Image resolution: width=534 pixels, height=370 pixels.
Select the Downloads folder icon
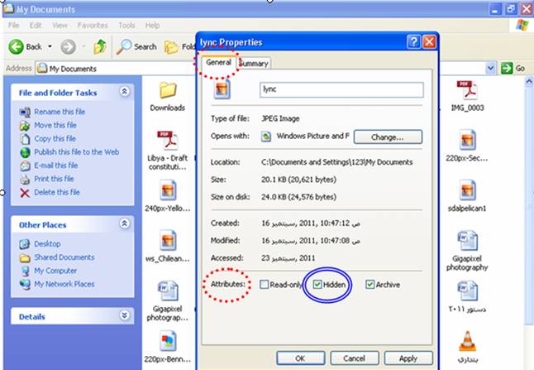point(168,91)
